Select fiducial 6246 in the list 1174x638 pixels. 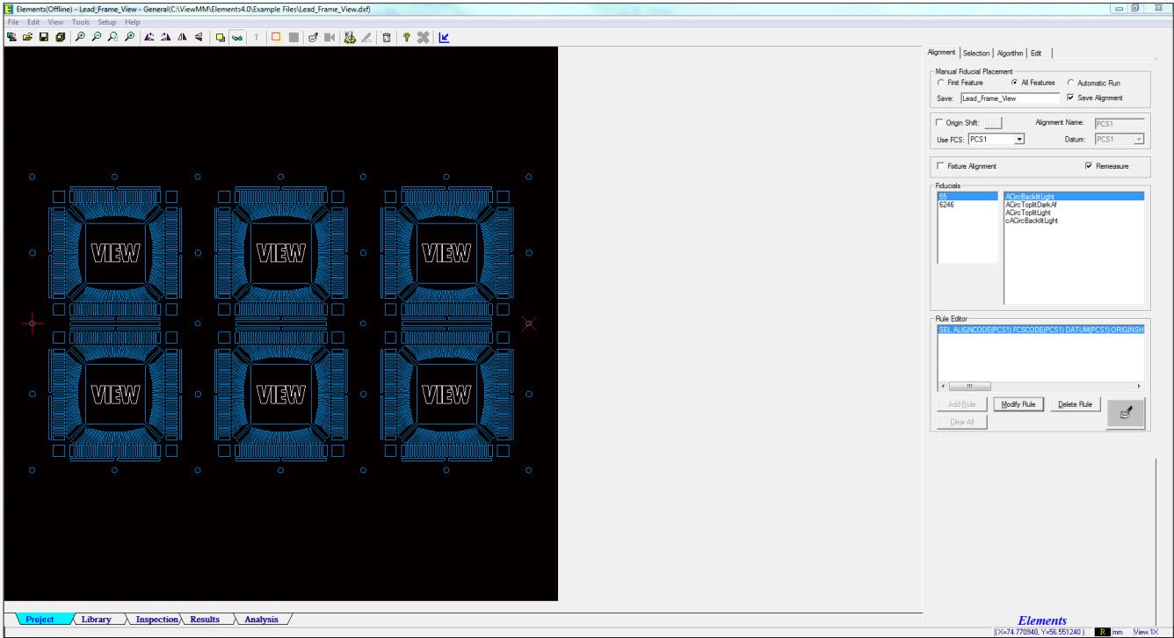(967, 204)
